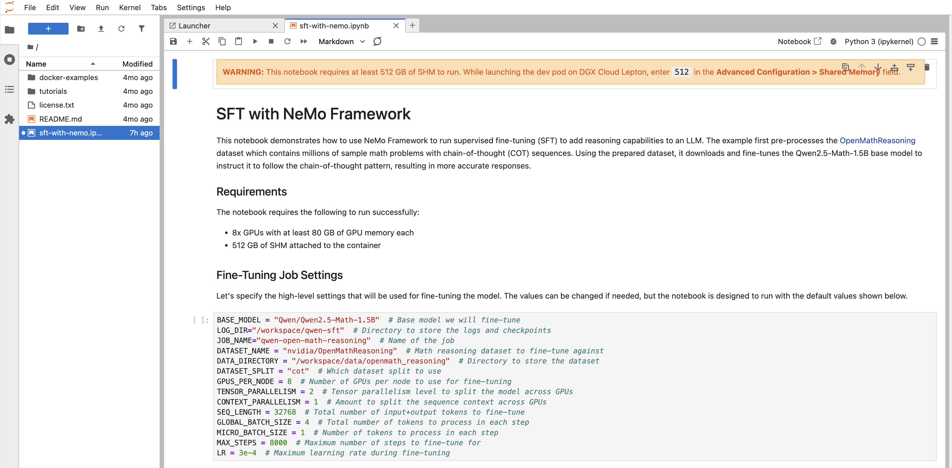Open the Kernel menu
The image size is (952, 468).
point(129,7)
